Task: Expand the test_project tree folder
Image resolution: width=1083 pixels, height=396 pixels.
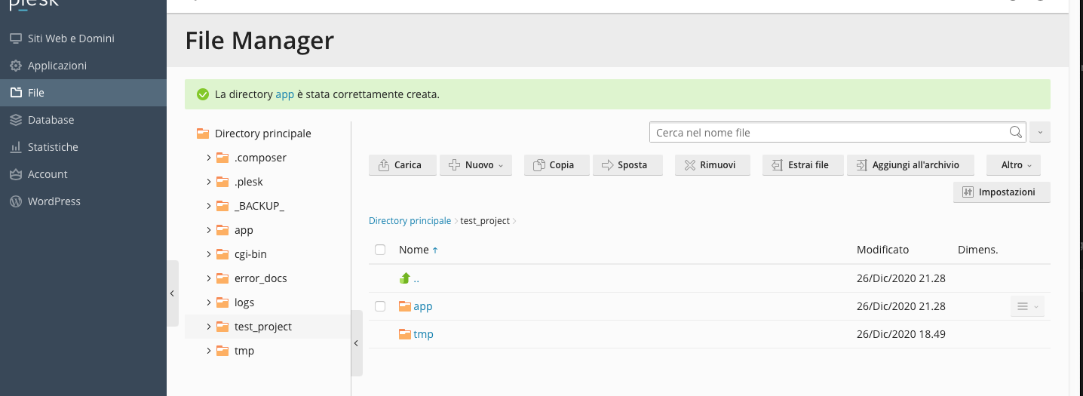Action: click(x=209, y=327)
